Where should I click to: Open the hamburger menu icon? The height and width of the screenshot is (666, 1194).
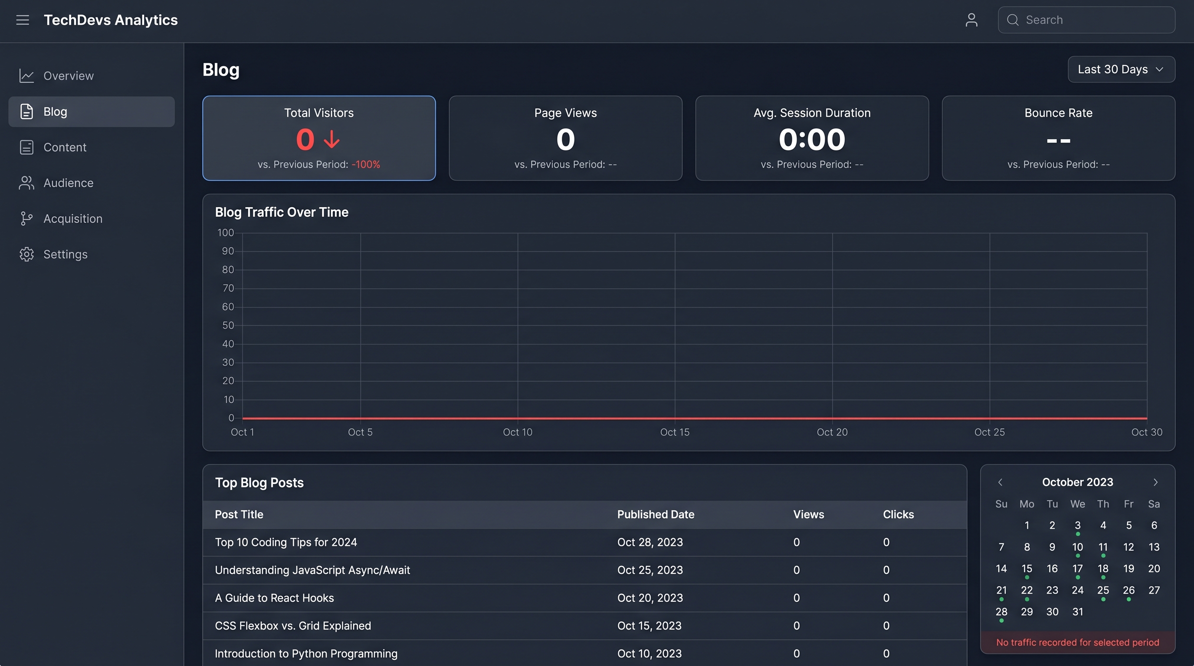coord(22,20)
